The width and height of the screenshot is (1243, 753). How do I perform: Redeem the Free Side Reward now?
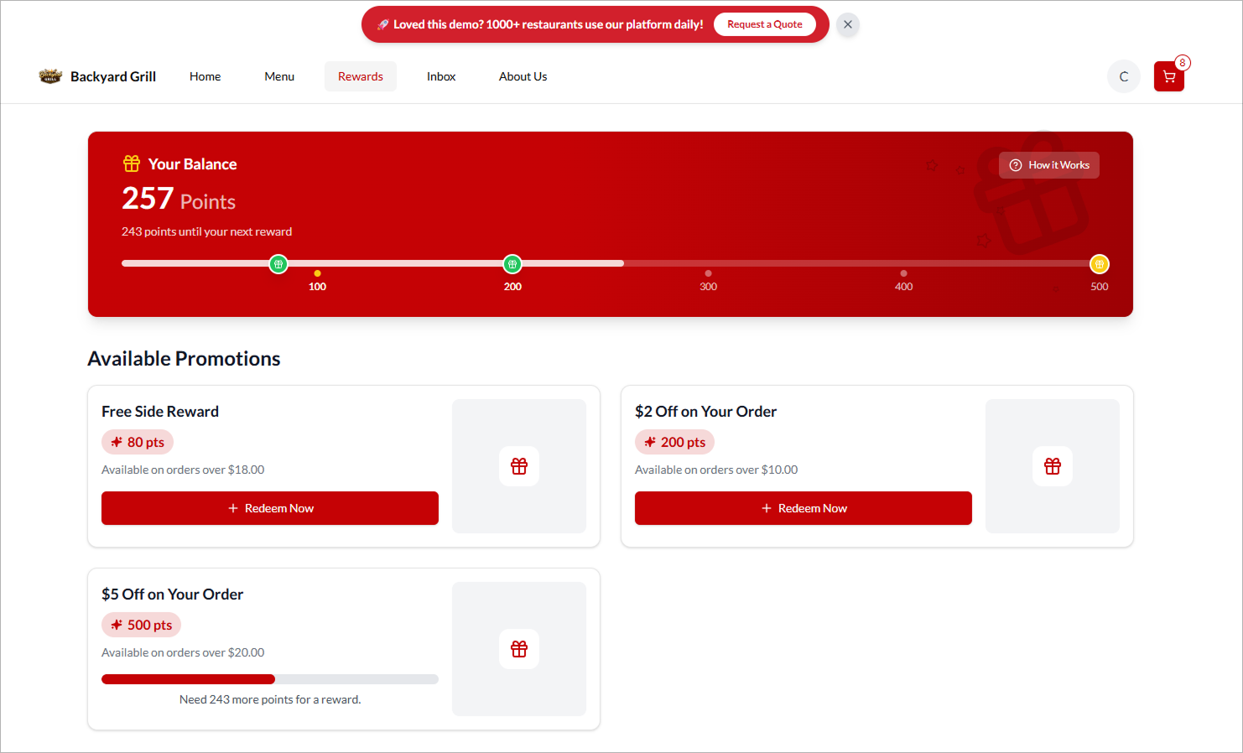270,508
